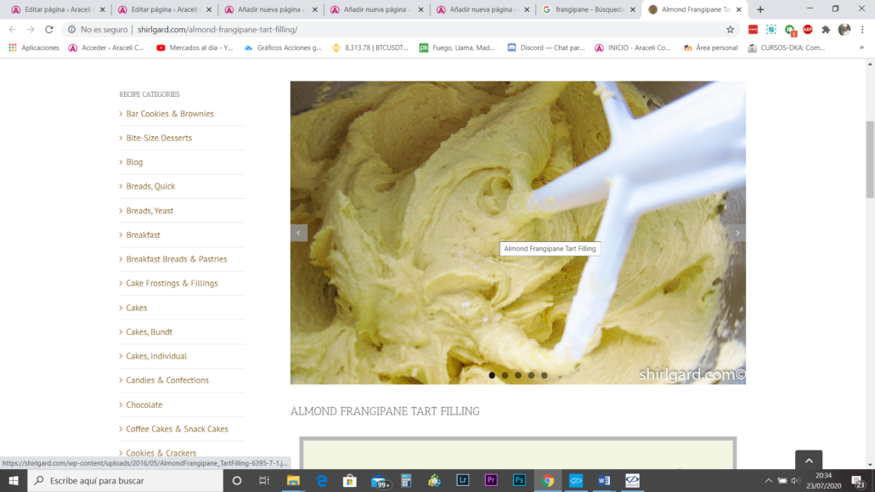Select fifth slider pagination dot

click(544, 376)
